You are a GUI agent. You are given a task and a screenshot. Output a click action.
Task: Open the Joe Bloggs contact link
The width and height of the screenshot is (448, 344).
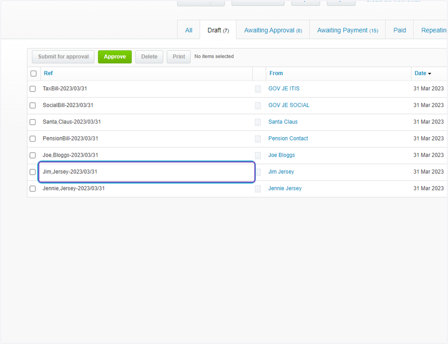[281, 155]
